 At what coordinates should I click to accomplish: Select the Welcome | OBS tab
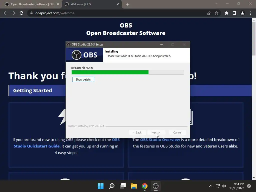(91, 4)
